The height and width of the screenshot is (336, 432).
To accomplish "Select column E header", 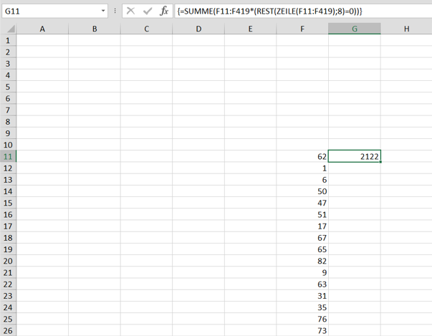I will click(x=250, y=29).
